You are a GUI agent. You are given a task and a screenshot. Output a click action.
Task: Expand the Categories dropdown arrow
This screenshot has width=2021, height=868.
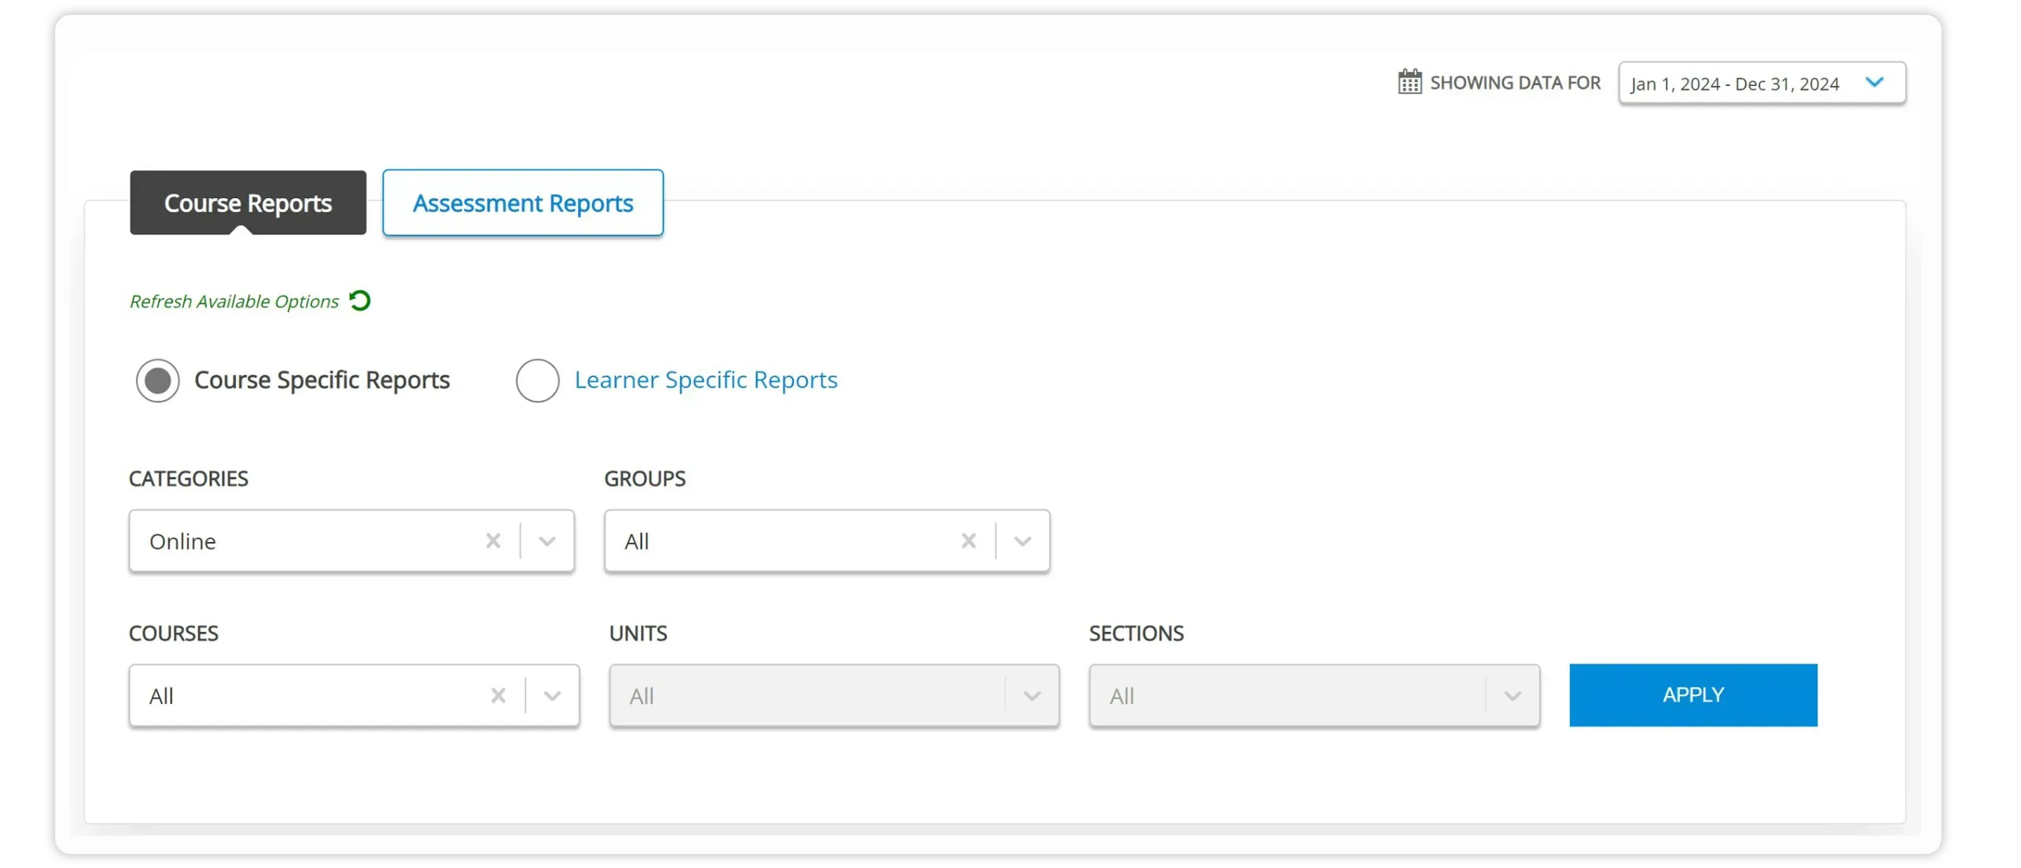(x=547, y=541)
